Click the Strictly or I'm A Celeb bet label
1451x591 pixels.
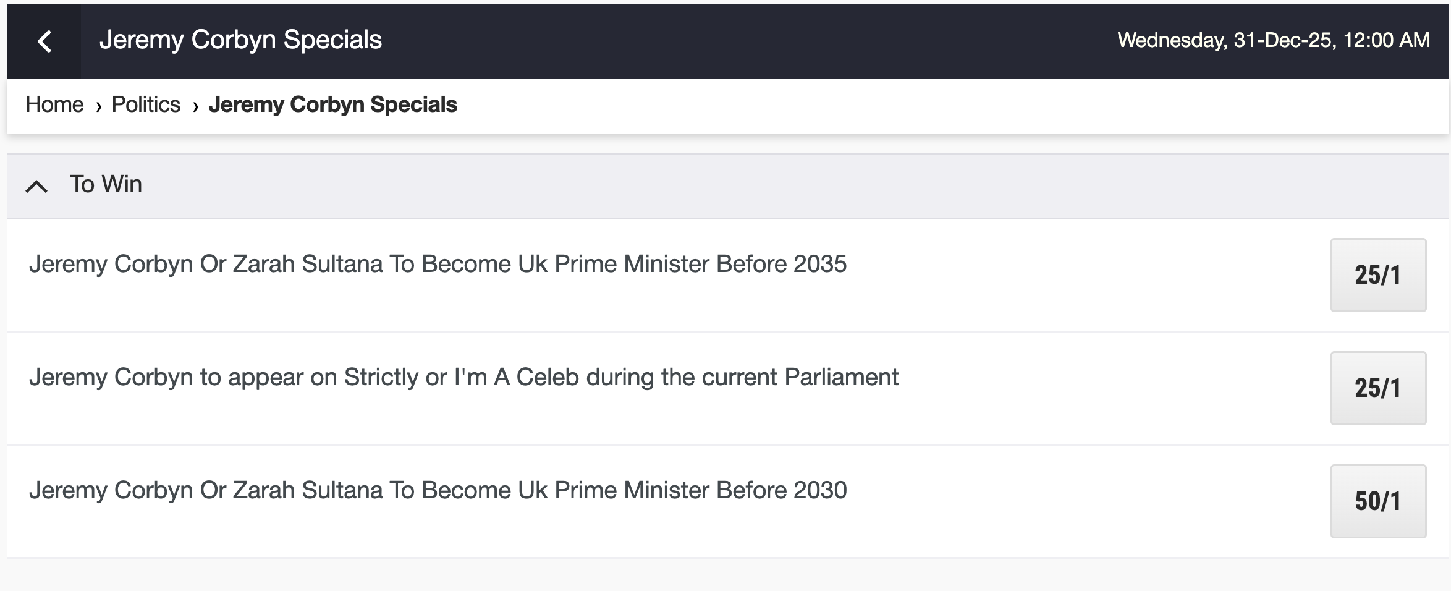coord(463,377)
